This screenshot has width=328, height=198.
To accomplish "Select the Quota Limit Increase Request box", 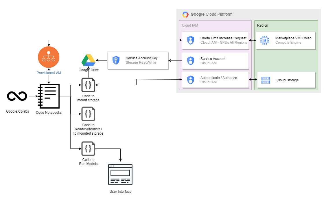I will tap(215, 40).
